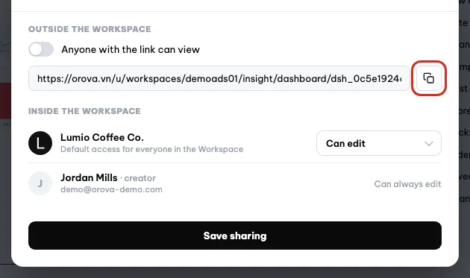Click the share link URL field
Viewport: 470px width, 278px height.
coord(219,78)
